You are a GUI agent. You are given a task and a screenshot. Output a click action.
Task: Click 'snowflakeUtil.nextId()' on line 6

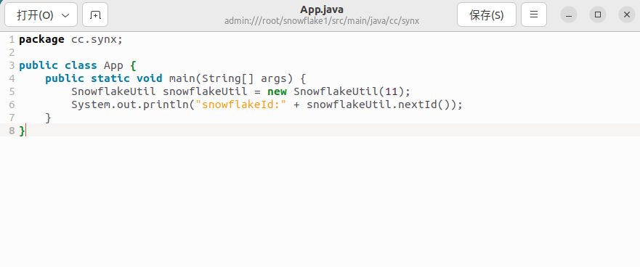[x=378, y=104]
